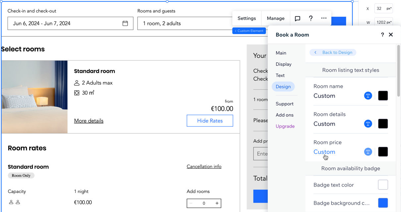401x212 pixels.
Task: Click the €100.00 from price
Action: point(222,109)
